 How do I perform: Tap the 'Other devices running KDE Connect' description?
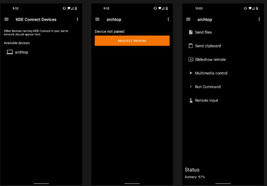(36, 32)
